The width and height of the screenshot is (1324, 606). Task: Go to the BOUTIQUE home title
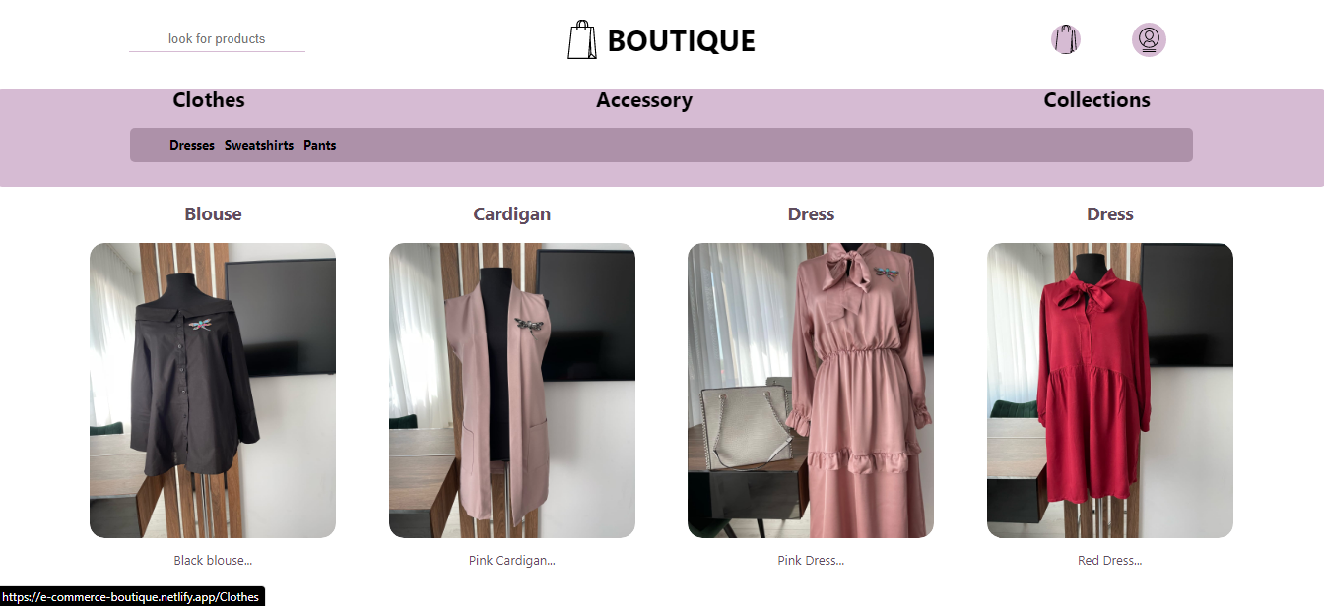681,41
